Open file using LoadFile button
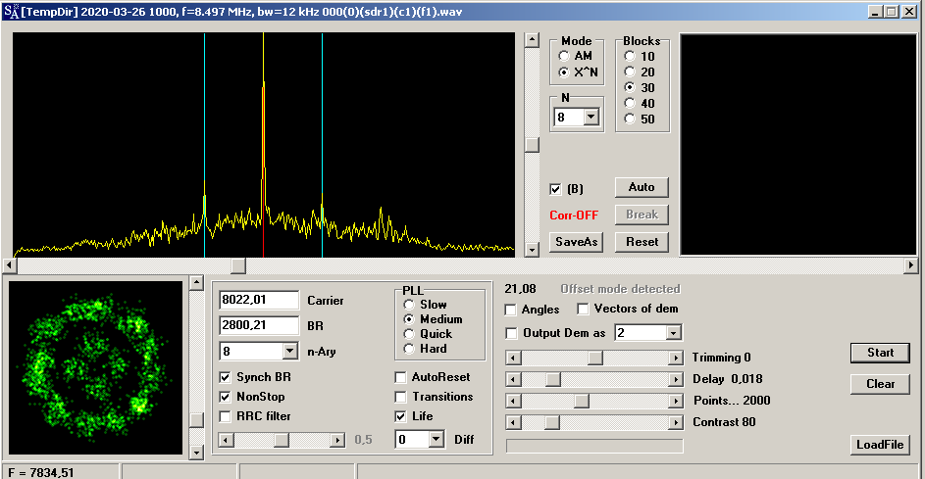The width and height of the screenshot is (925, 479). click(x=880, y=445)
